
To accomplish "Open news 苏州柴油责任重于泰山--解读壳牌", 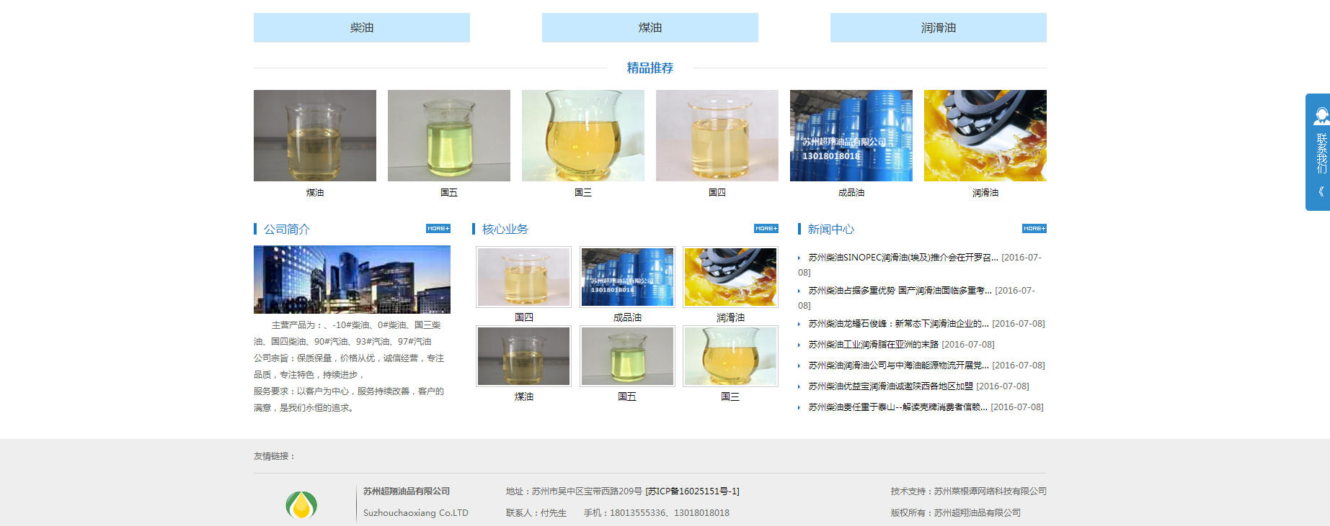I will tap(897, 407).
